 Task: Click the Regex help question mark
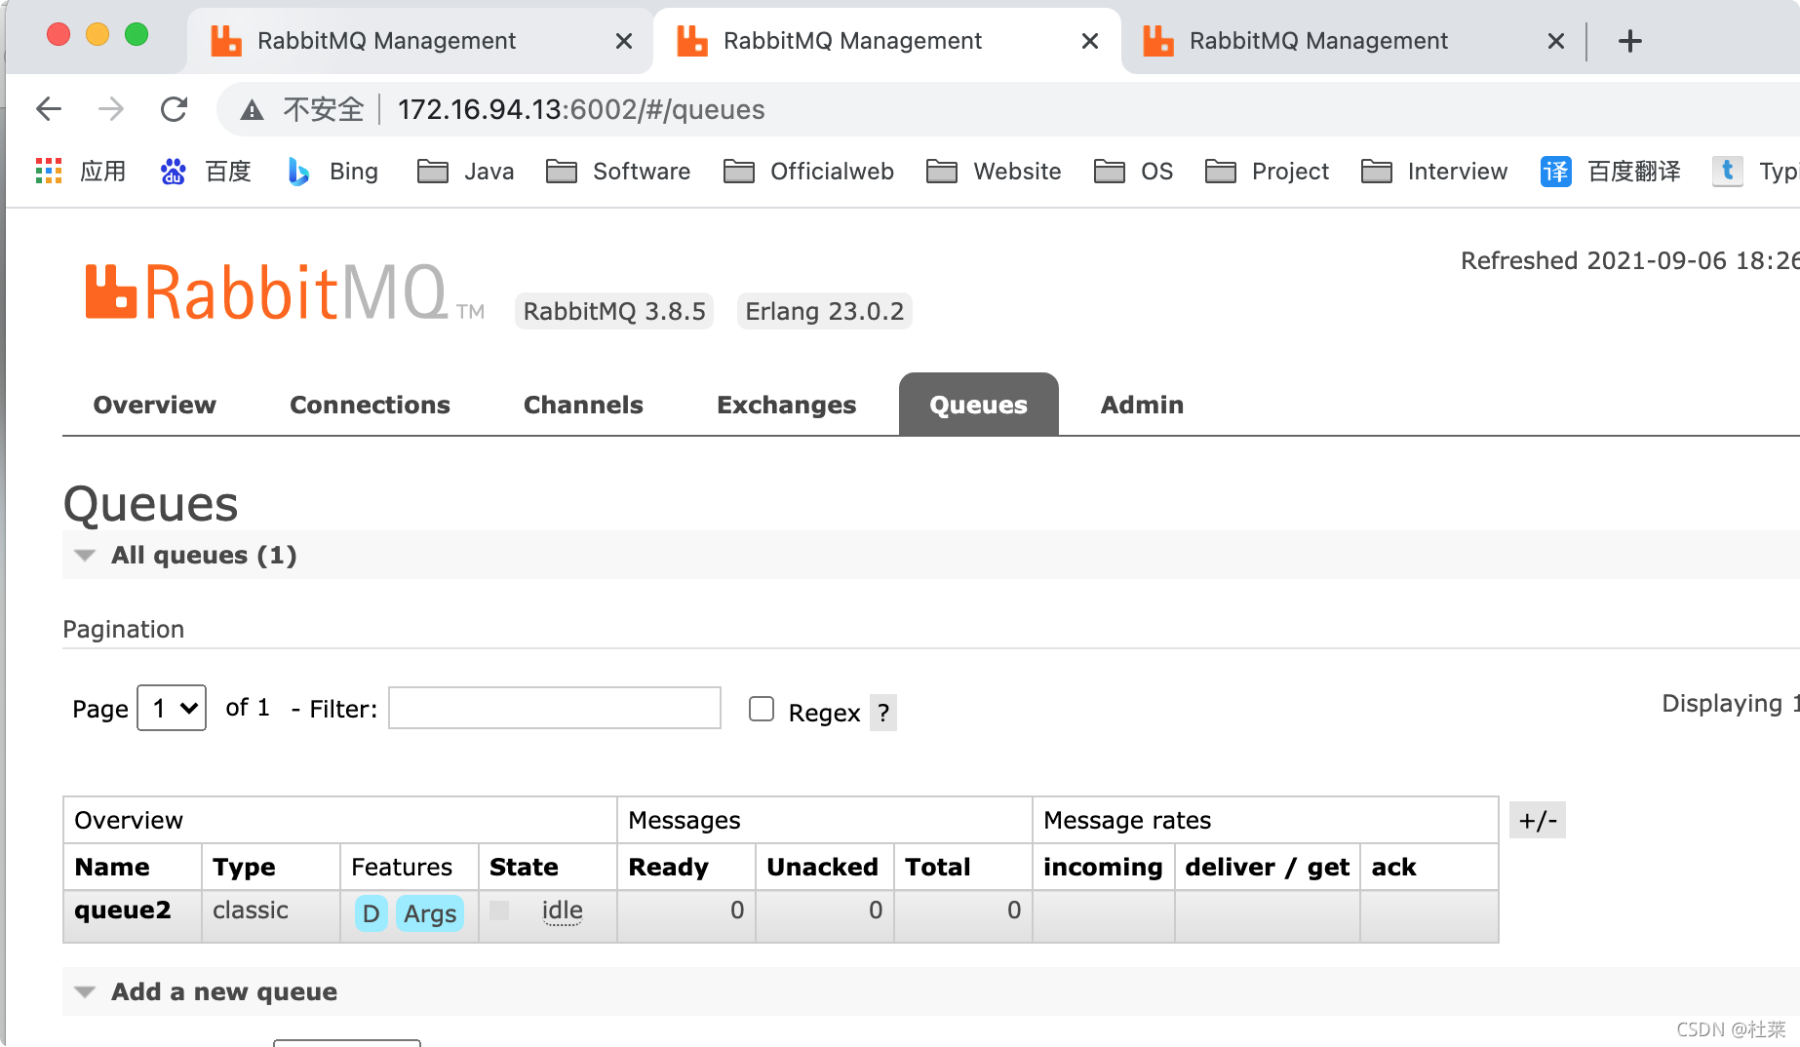pyautogui.click(x=883, y=713)
